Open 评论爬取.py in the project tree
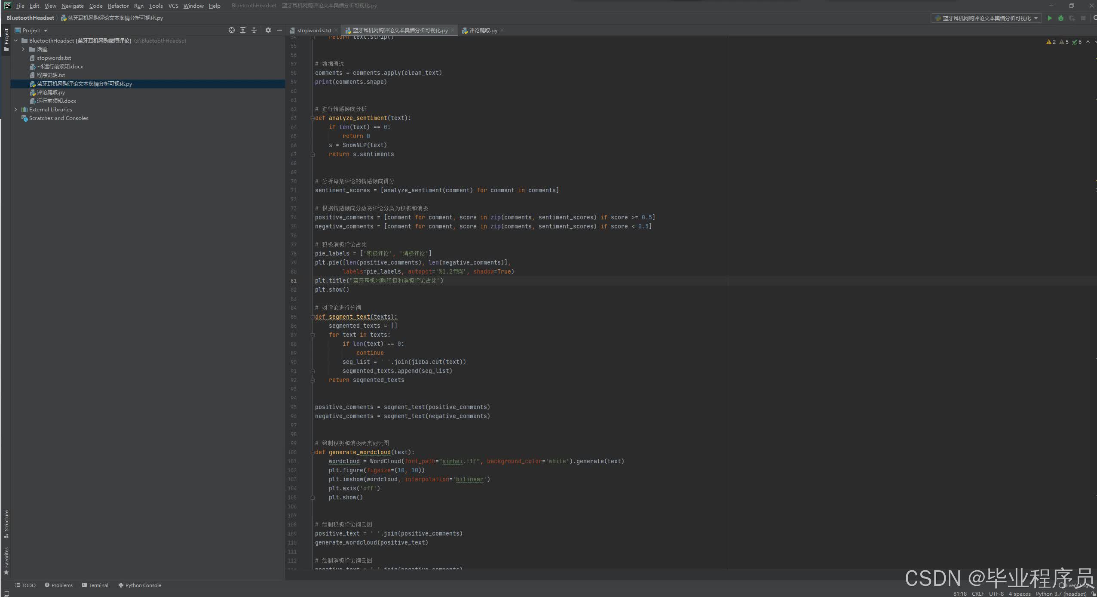1097x597 pixels. pos(51,92)
